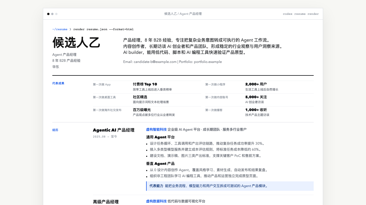Click the 'Agentic AI 产品经理' job title
Screen dimensions: 366x205
coord(114,130)
